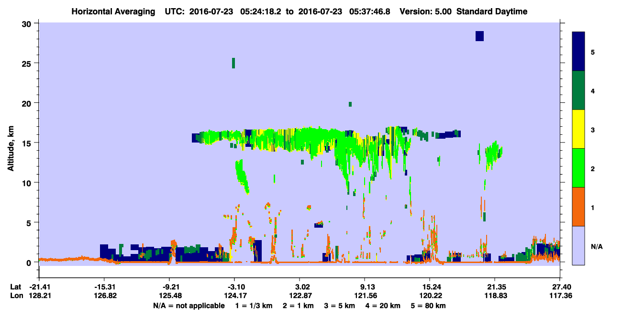Click the '4 = 20 km' legend text
The height and width of the screenshot is (319, 622).
point(382,306)
